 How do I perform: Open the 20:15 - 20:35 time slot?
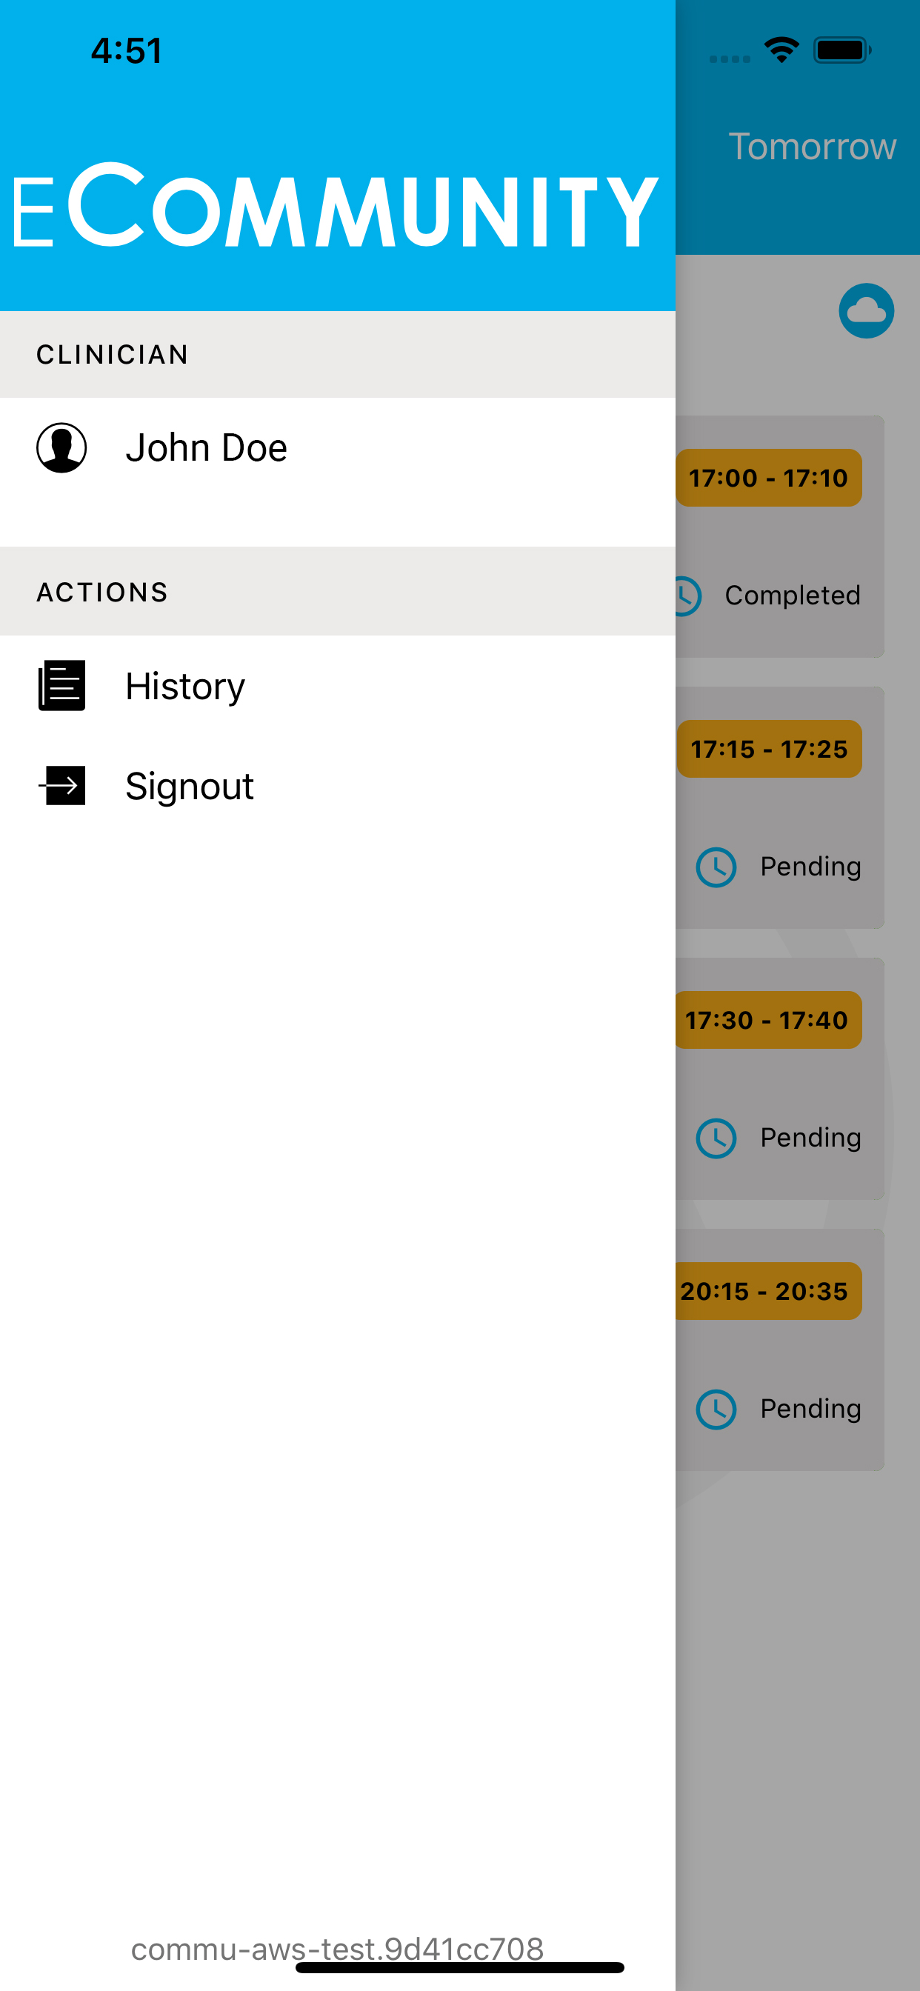[768, 1292]
